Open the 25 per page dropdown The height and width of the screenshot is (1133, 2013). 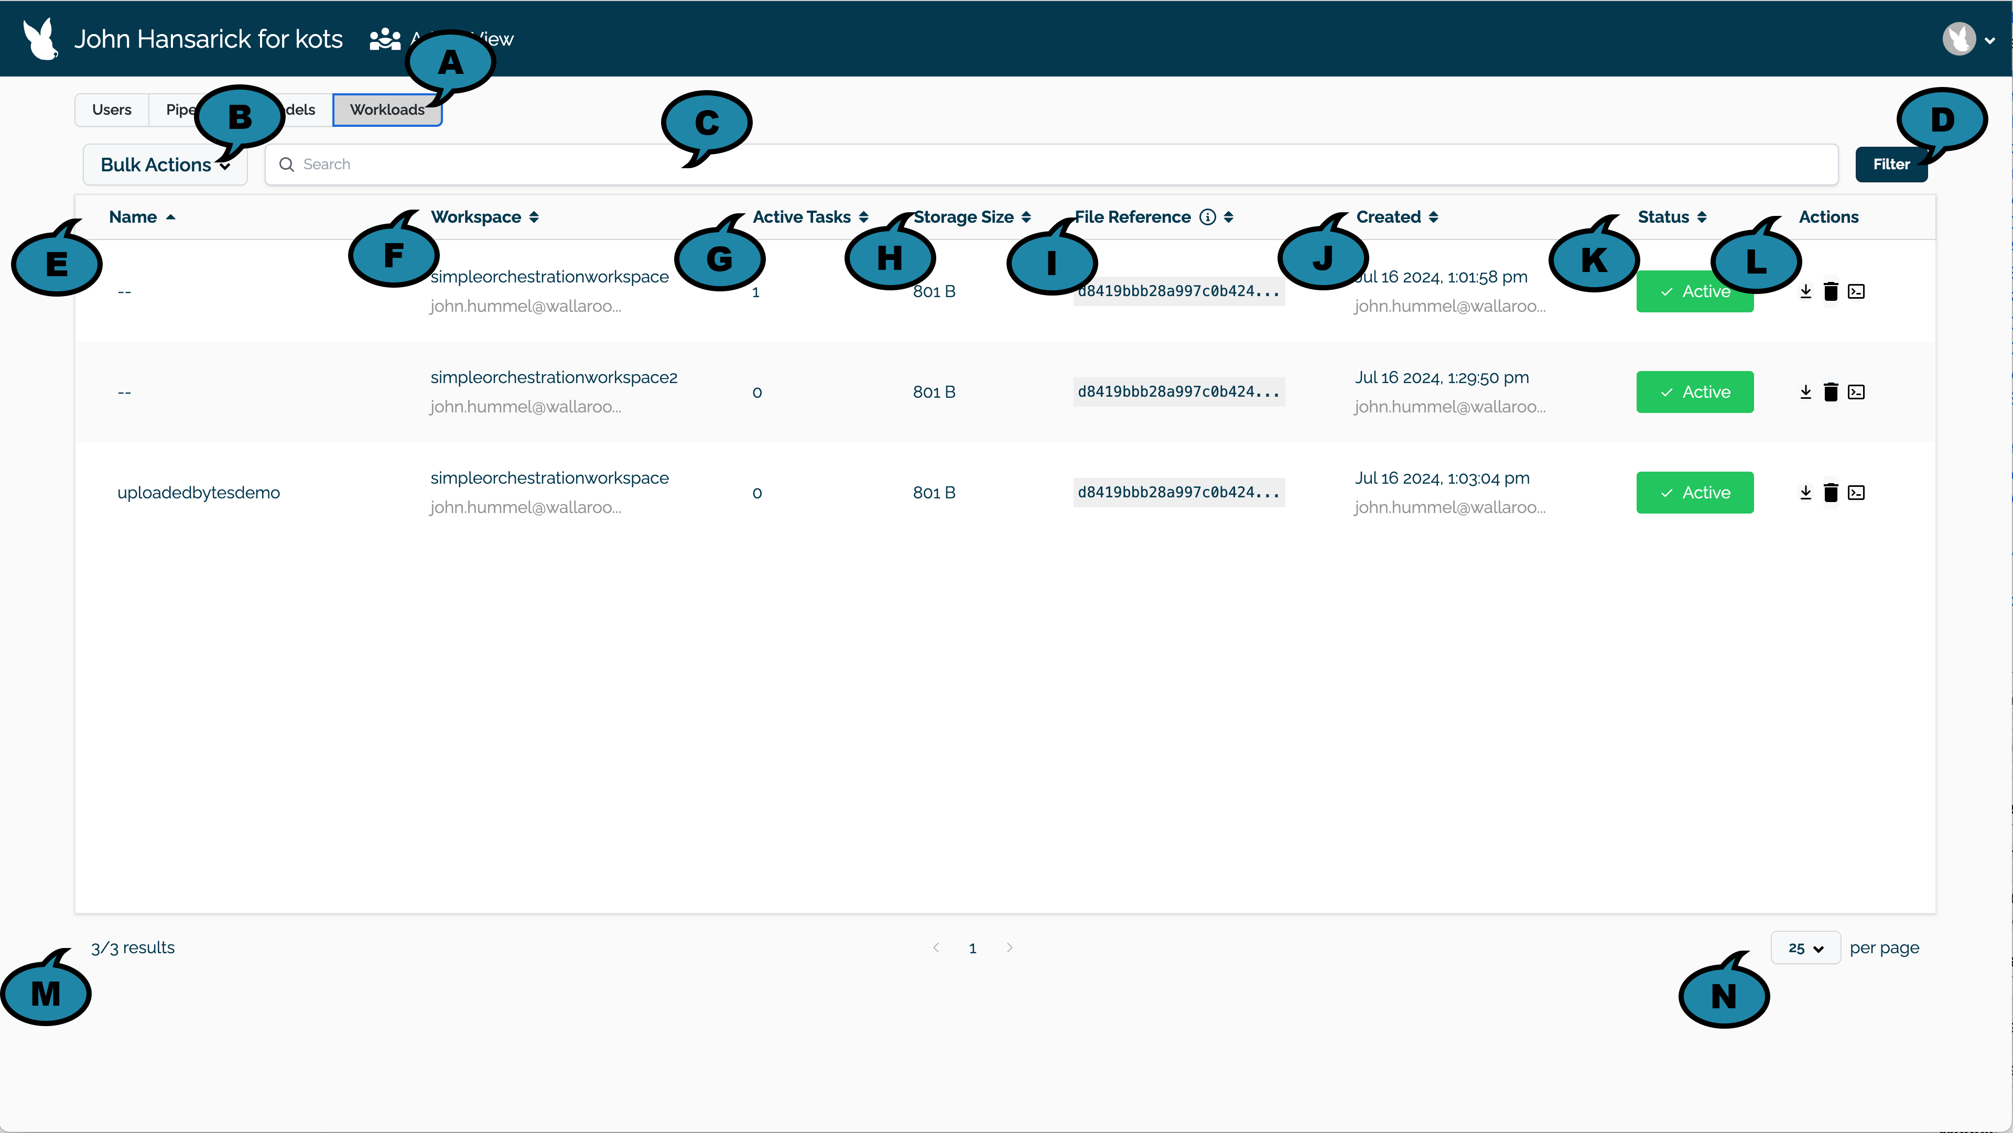1805,948
